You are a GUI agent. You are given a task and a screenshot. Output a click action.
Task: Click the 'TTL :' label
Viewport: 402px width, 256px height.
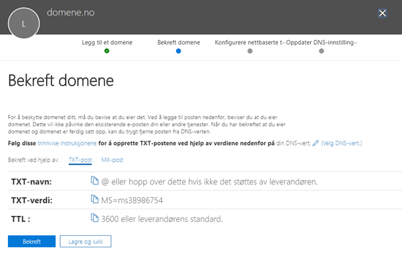pyautogui.click(x=21, y=219)
